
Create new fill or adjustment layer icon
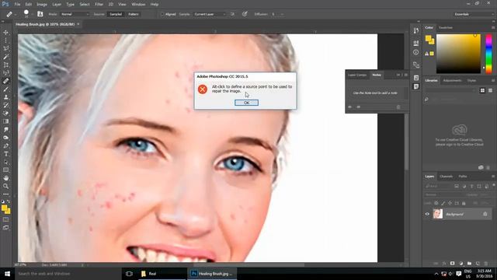click(x=461, y=264)
